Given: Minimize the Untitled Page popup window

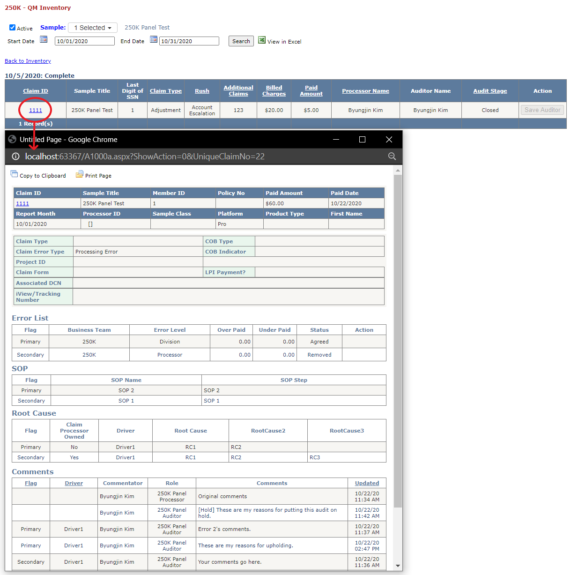Looking at the screenshot, I should (336, 139).
